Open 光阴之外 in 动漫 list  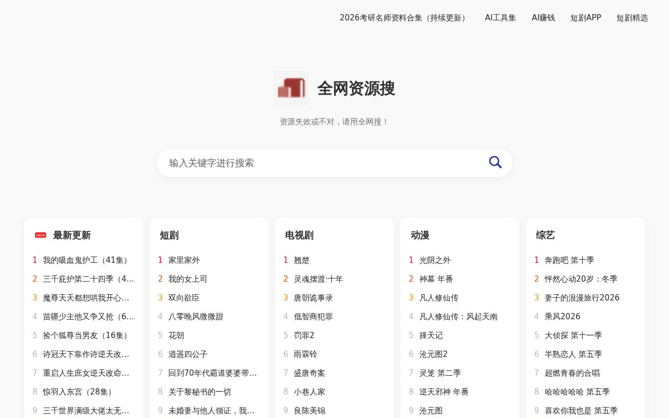435,260
